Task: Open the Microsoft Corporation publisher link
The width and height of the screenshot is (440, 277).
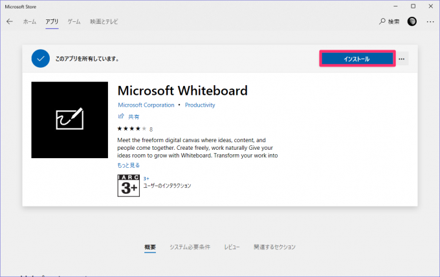Action: (146, 105)
